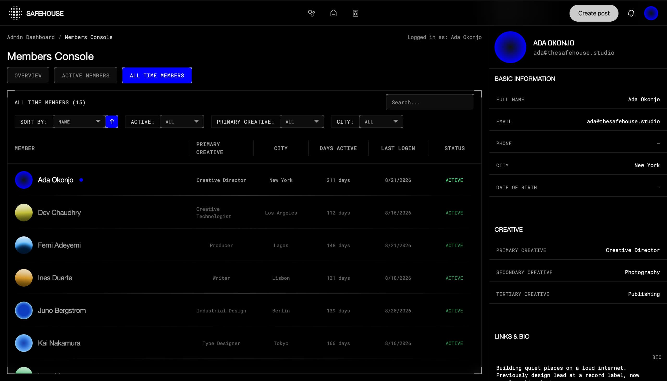The height and width of the screenshot is (381, 667).
Task: Open notifications bell
Action: (x=631, y=13)
